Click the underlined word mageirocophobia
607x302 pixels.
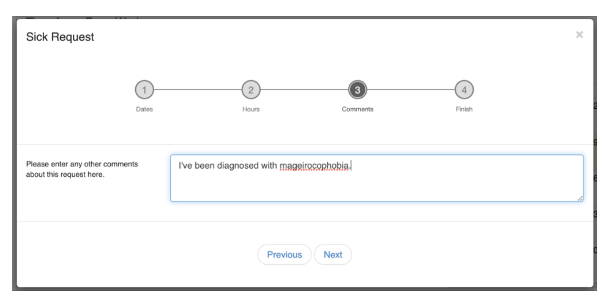(x=315, y=165)
